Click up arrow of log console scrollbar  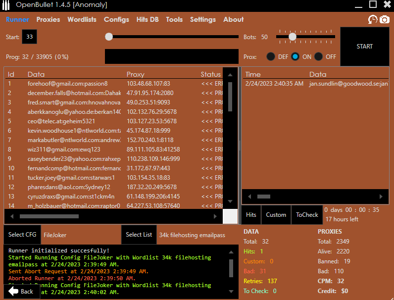[231, 252]
